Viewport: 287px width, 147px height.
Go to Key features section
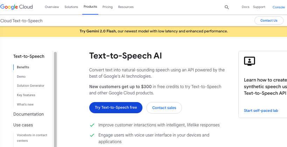click(x=26, y=95)
